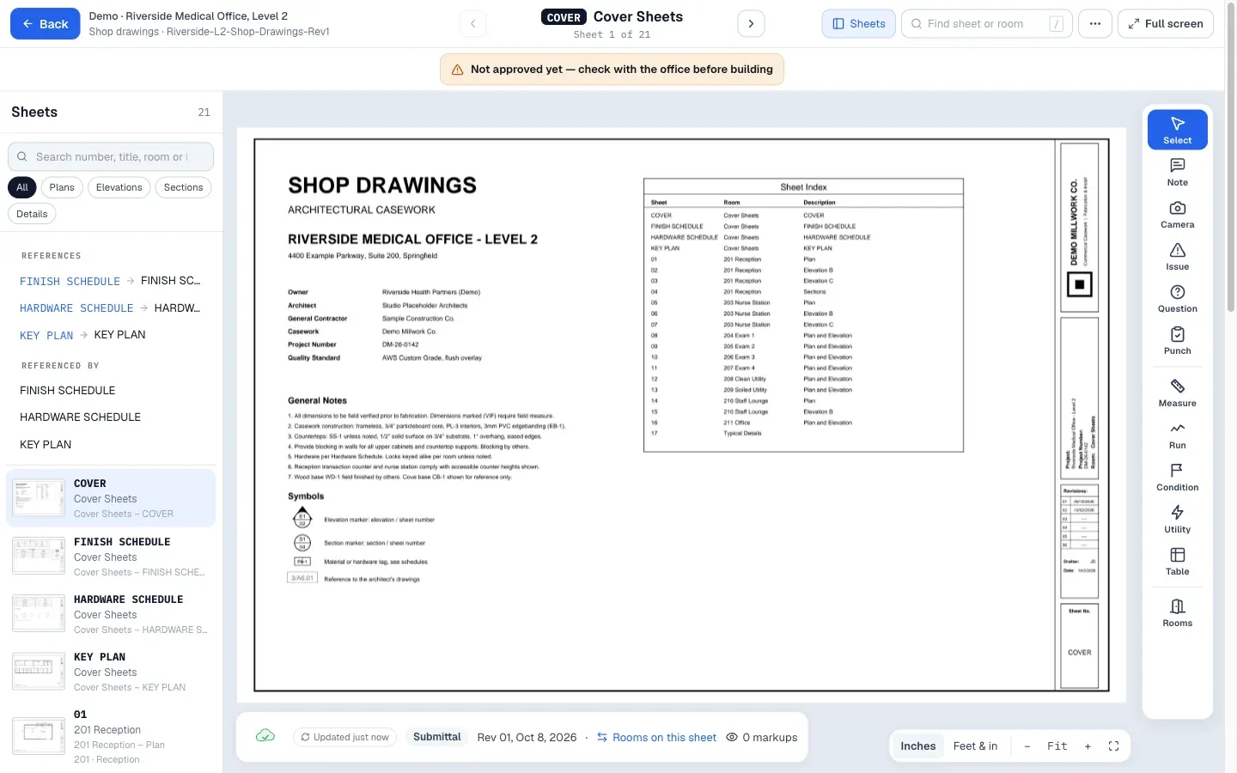Viewport: 1237px width, 773px height.
Task: Activate the Select tool
Action: point(1177,130)
